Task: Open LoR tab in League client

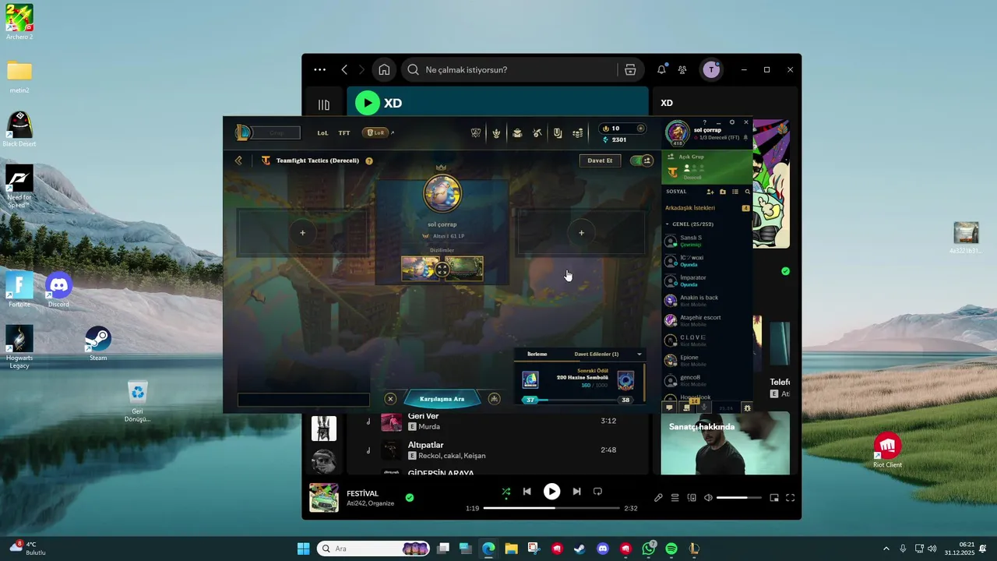Action: 376,133
